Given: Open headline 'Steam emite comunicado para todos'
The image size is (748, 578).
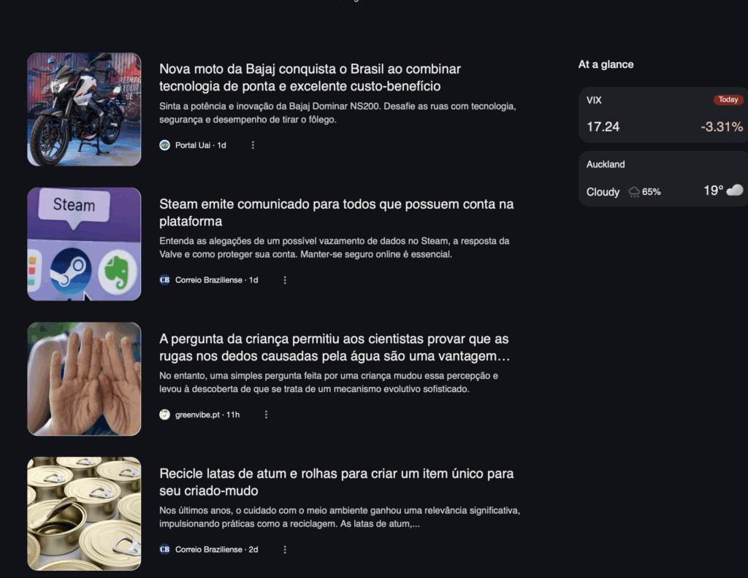Looking at the screenshot, I should [x=336, y=212].
